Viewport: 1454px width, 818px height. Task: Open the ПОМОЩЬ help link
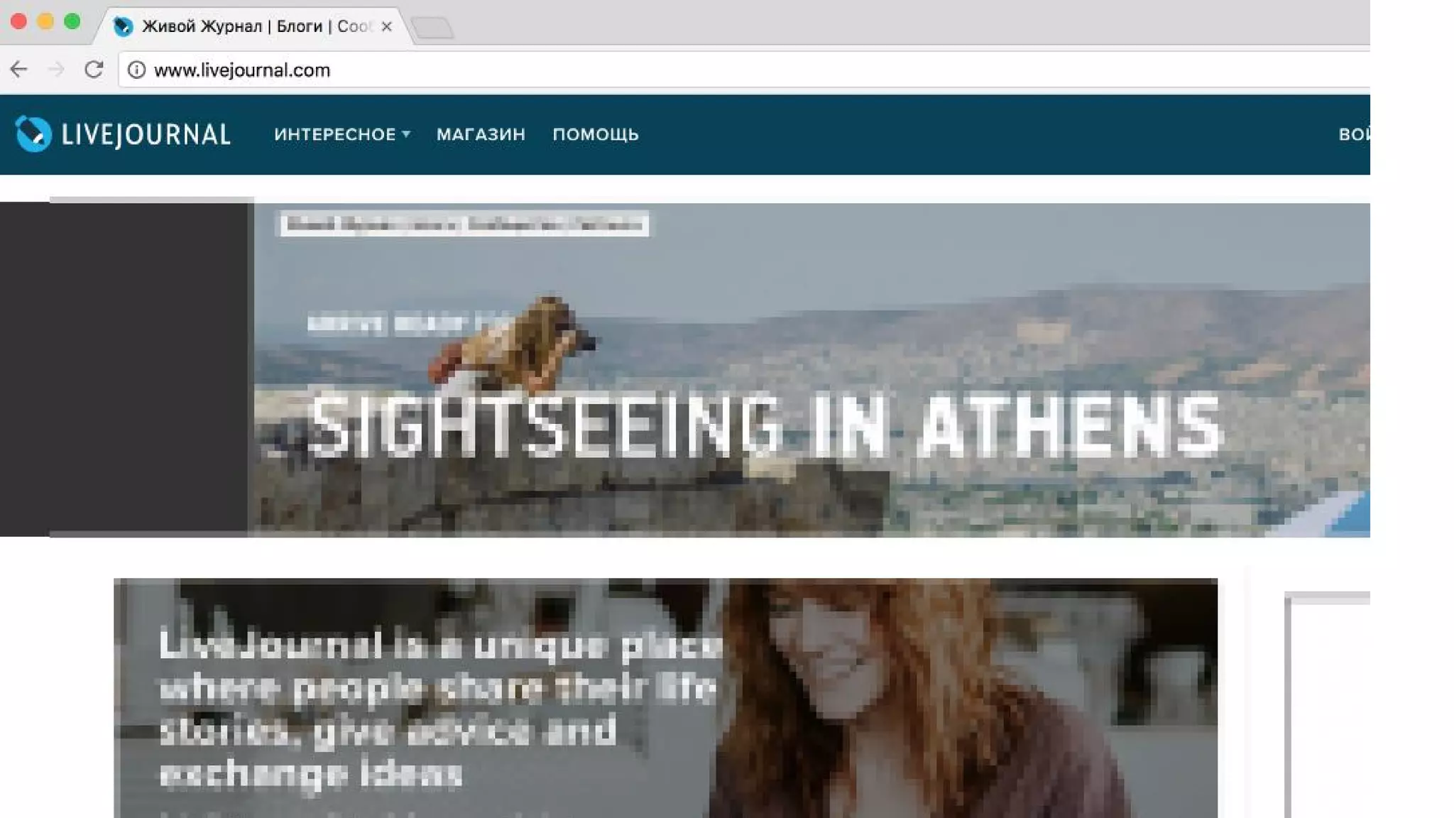[x=596, y=134]
